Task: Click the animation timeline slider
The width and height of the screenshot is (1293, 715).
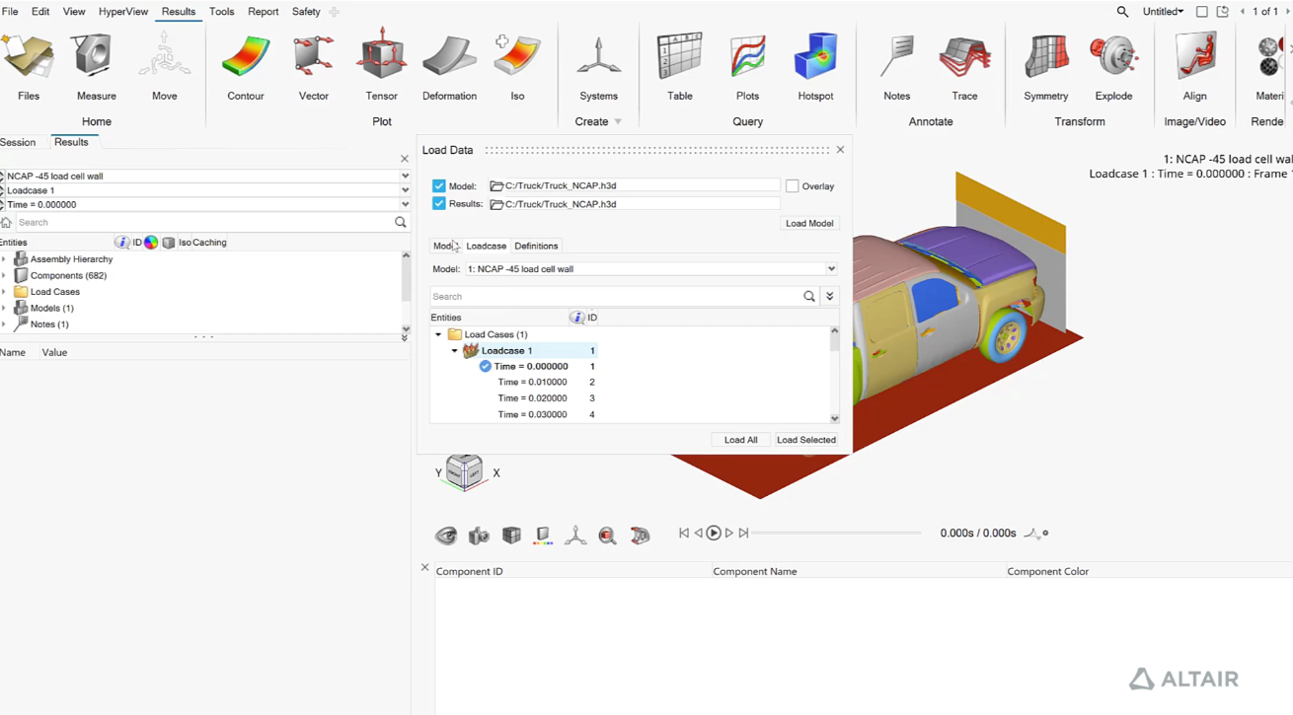Action: (x=837, y=534)
